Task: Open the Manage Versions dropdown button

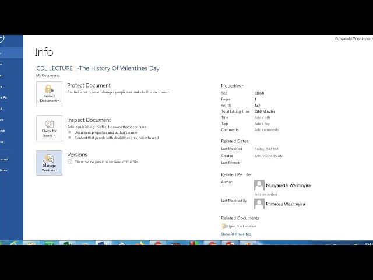Action: click(49, 163)
